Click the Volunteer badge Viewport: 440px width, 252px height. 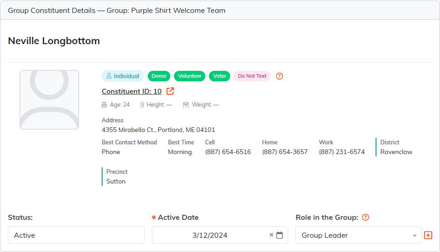tap(190, 76)
